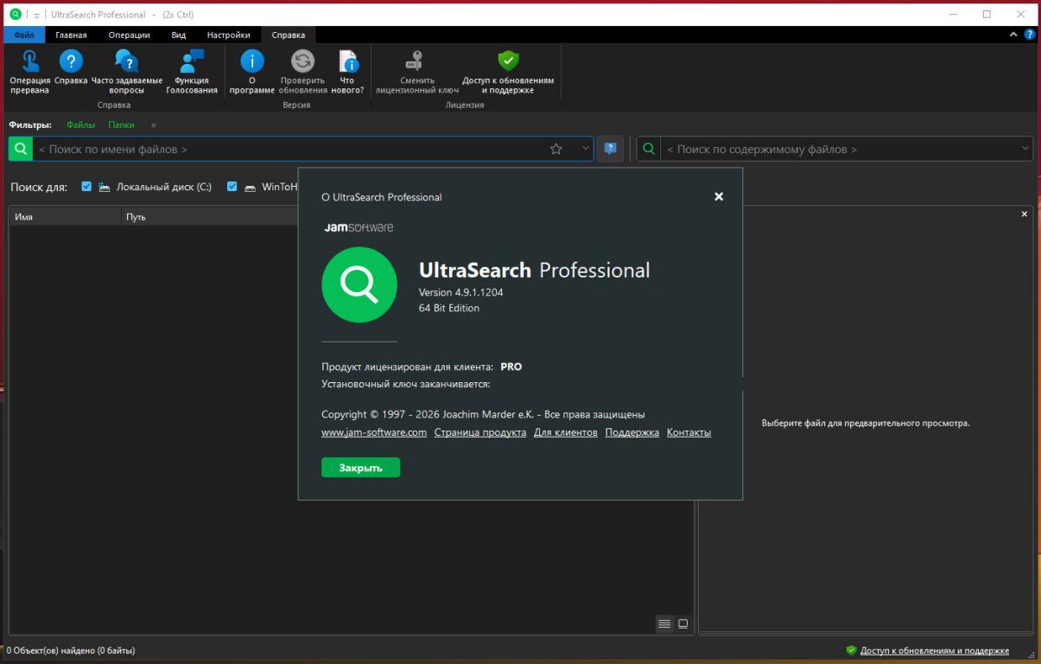Image resolution: width=1041 pixels, height=664 pixels.
Task: Collapse the ribbon with the chevron arrow
Action: tap(1013, 35)
